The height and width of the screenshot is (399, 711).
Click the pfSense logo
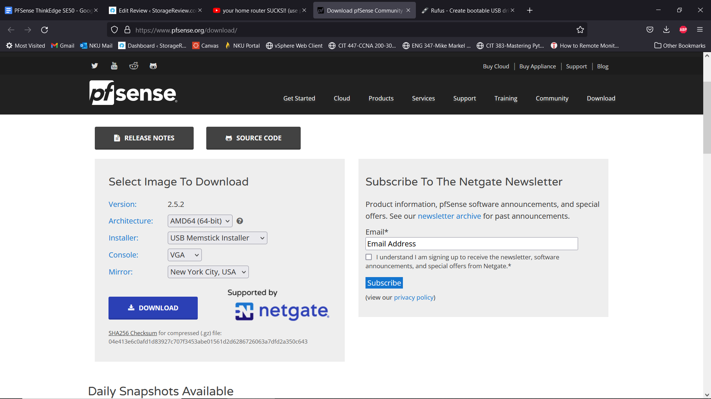coord(133,93)
